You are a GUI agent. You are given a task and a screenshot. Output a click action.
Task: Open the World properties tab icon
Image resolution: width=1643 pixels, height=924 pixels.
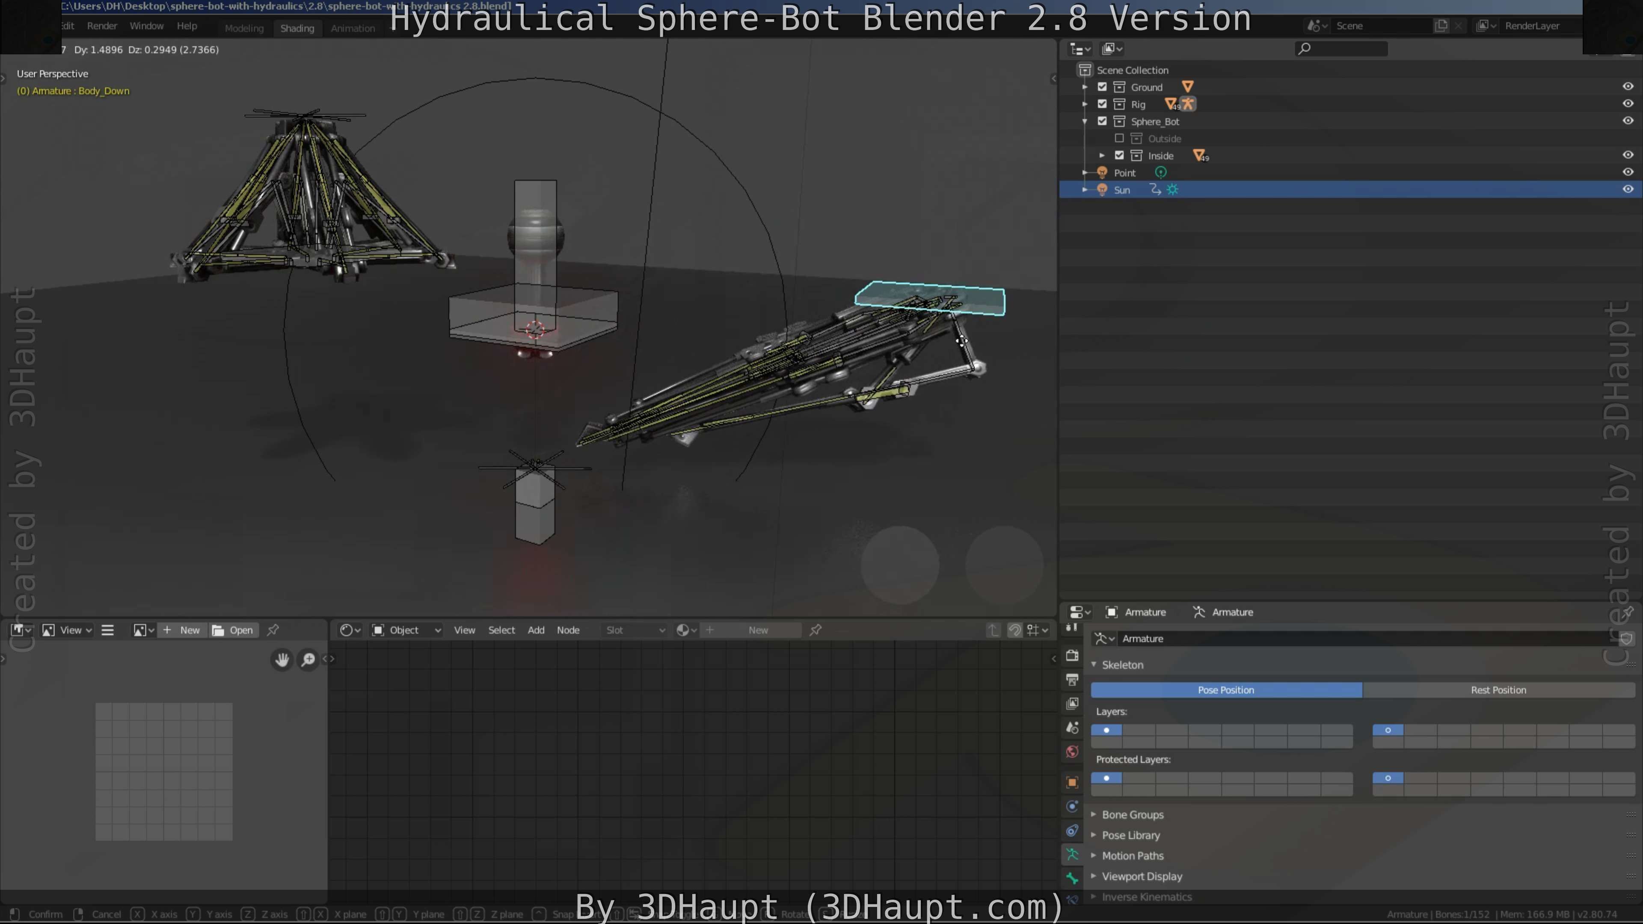pos(1072,752)
